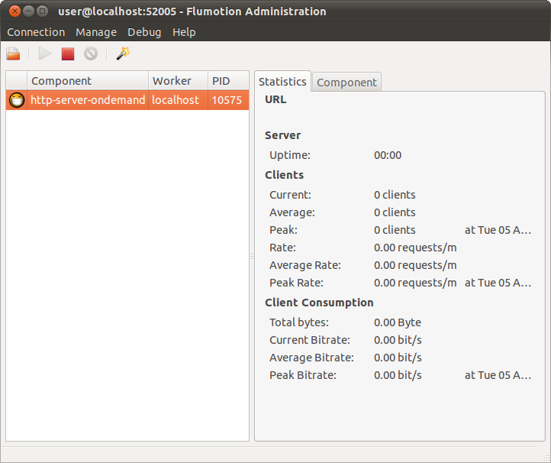Click the pane divider handle between panels
Image resolution: width=551 pixels, height=463 pixels.
click(x=252, y=257)
